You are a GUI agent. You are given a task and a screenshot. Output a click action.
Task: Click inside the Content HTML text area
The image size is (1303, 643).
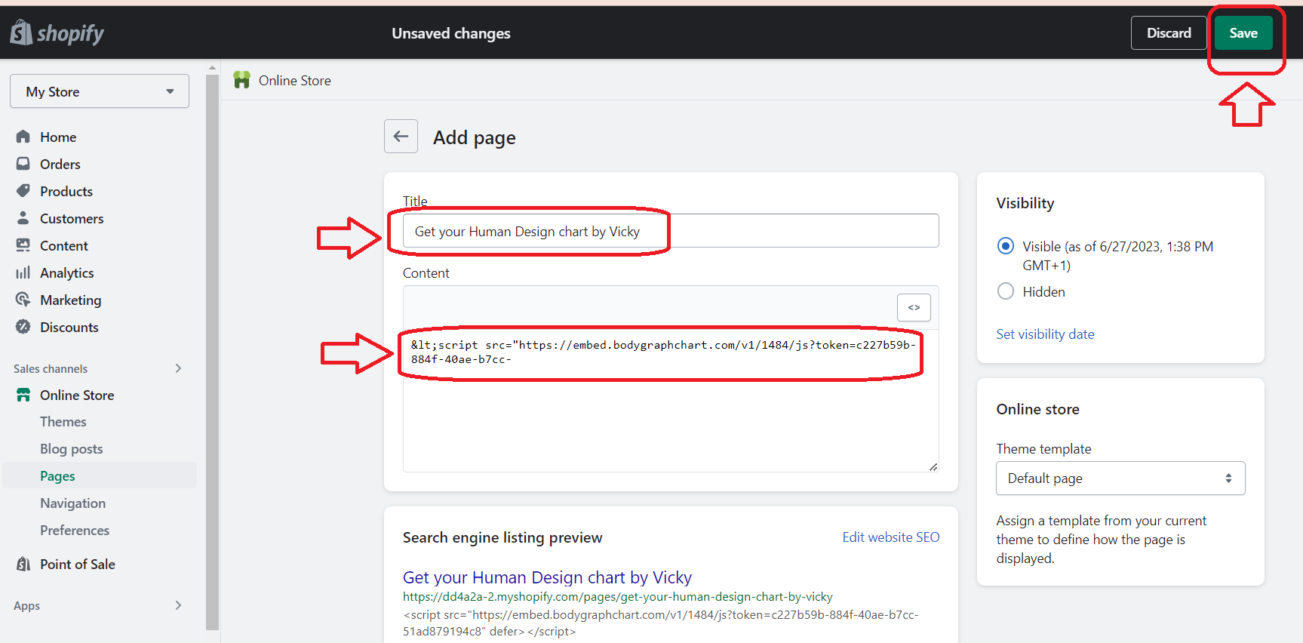coord(671,401)
